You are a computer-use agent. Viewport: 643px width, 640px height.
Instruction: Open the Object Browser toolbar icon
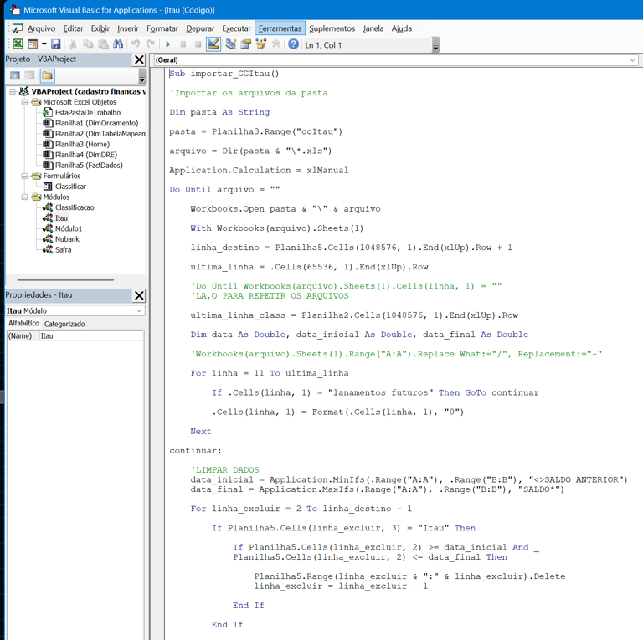[260, 44]
